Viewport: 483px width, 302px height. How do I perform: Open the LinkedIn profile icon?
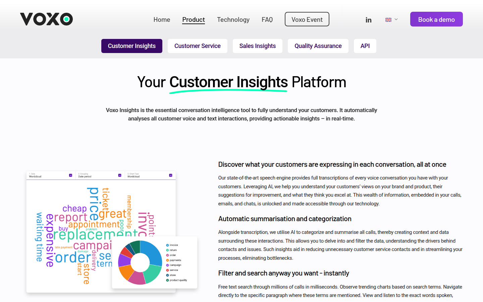(368, 20)
